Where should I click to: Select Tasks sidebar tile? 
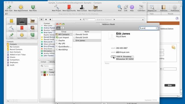coord(11,36)
